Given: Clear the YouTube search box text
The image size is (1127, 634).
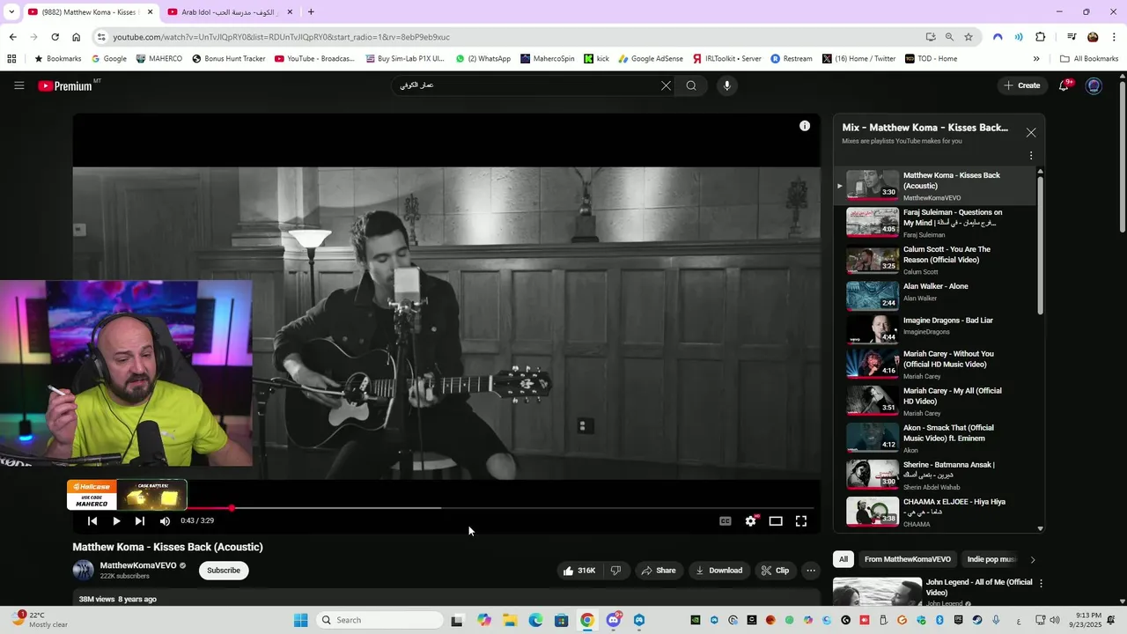Looking at the screenshot, I should click(x=666, y=85).
